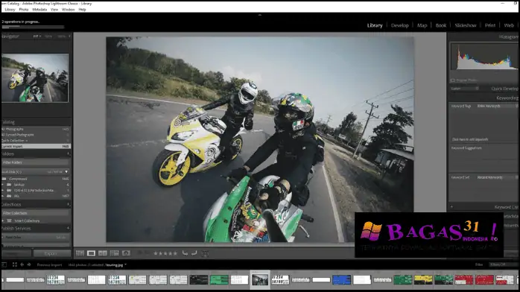Switch to the Print module

point(489,25)
